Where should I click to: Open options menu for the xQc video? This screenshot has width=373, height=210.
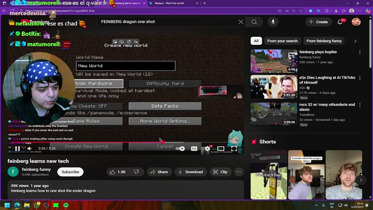tap(360, 78)
